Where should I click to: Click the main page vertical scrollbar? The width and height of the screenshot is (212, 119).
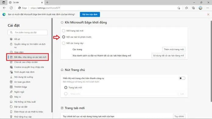211,61
